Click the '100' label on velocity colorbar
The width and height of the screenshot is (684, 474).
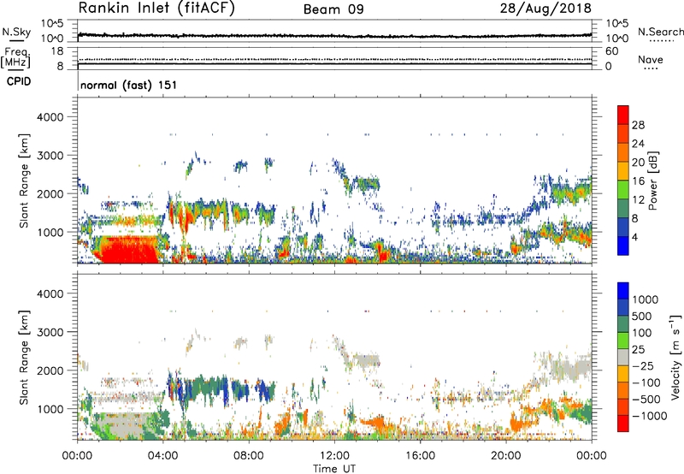(642, 333)
